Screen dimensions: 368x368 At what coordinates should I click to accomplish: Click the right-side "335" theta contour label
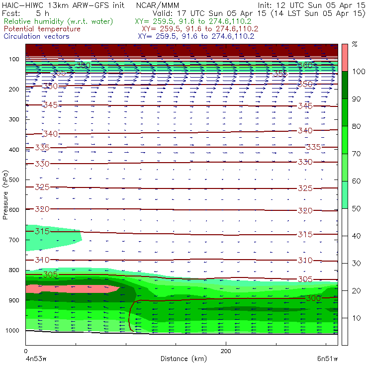tap(313, 147)
